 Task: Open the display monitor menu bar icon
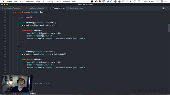click(x=104, y=1)
